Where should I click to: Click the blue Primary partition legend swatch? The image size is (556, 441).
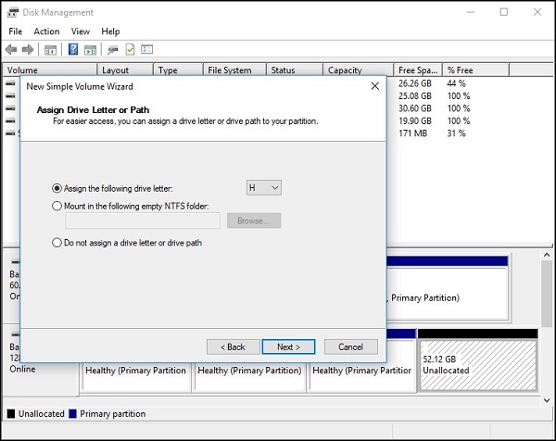[x=72, y=414]
